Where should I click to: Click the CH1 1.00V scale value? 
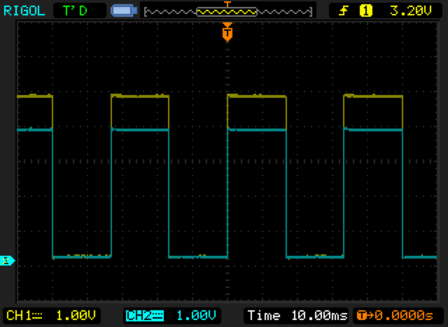[76, 316]
